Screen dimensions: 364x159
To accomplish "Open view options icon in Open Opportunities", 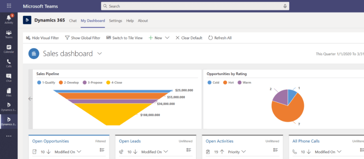I will tap(102, 150).
